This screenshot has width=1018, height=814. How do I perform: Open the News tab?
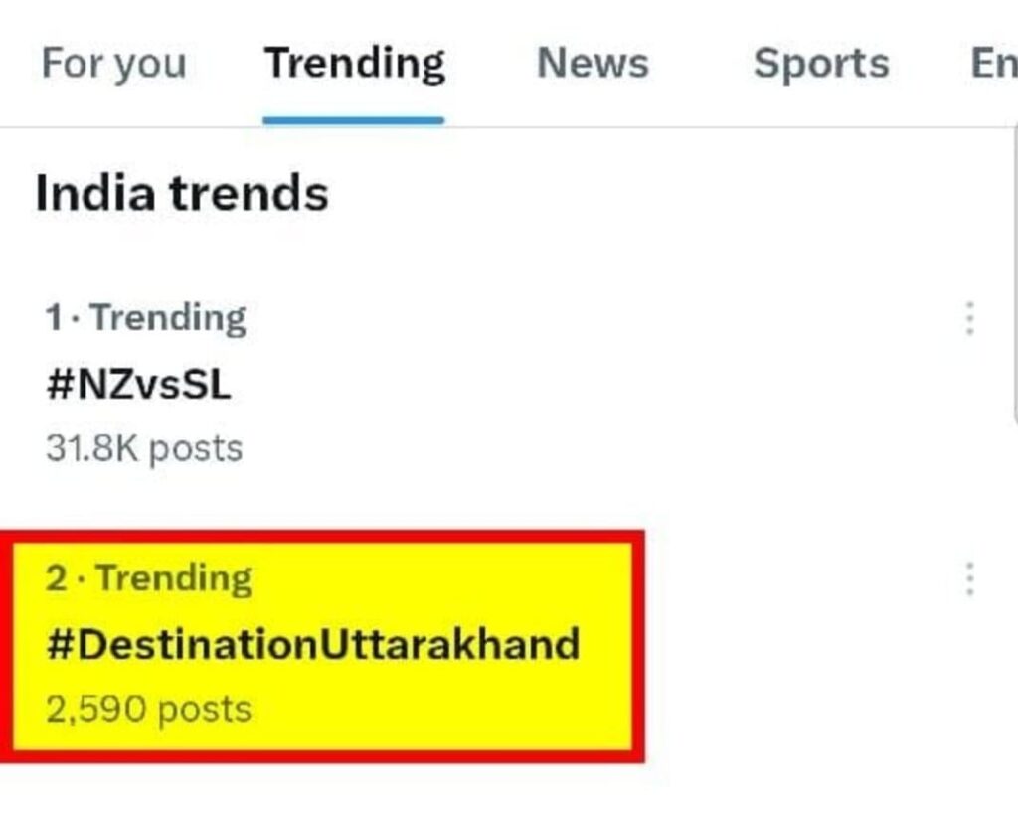(593, 64)
